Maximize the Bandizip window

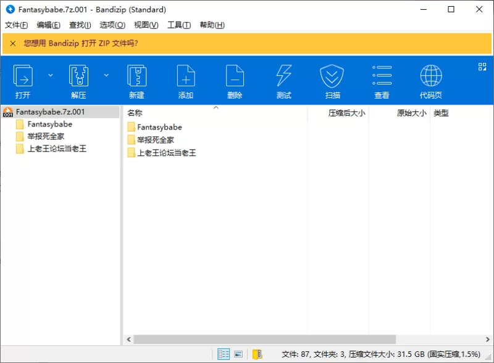(x=451, y=9)
